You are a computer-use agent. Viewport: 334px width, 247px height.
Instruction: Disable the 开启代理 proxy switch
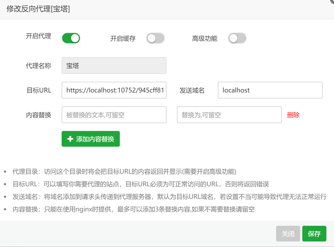tap(71, 38)
